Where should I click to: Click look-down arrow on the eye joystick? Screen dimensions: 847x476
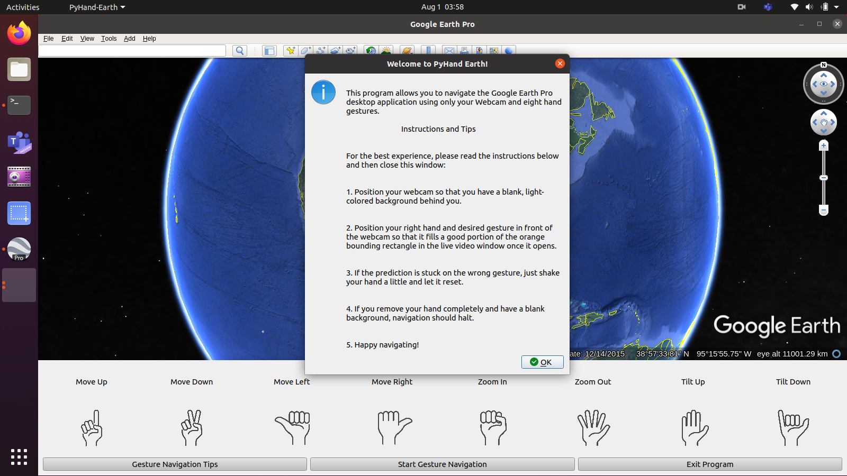point(824,93)
